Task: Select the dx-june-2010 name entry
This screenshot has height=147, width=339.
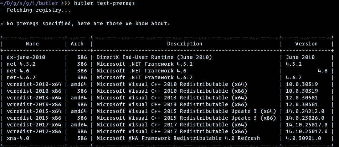Action: (26, 57)
